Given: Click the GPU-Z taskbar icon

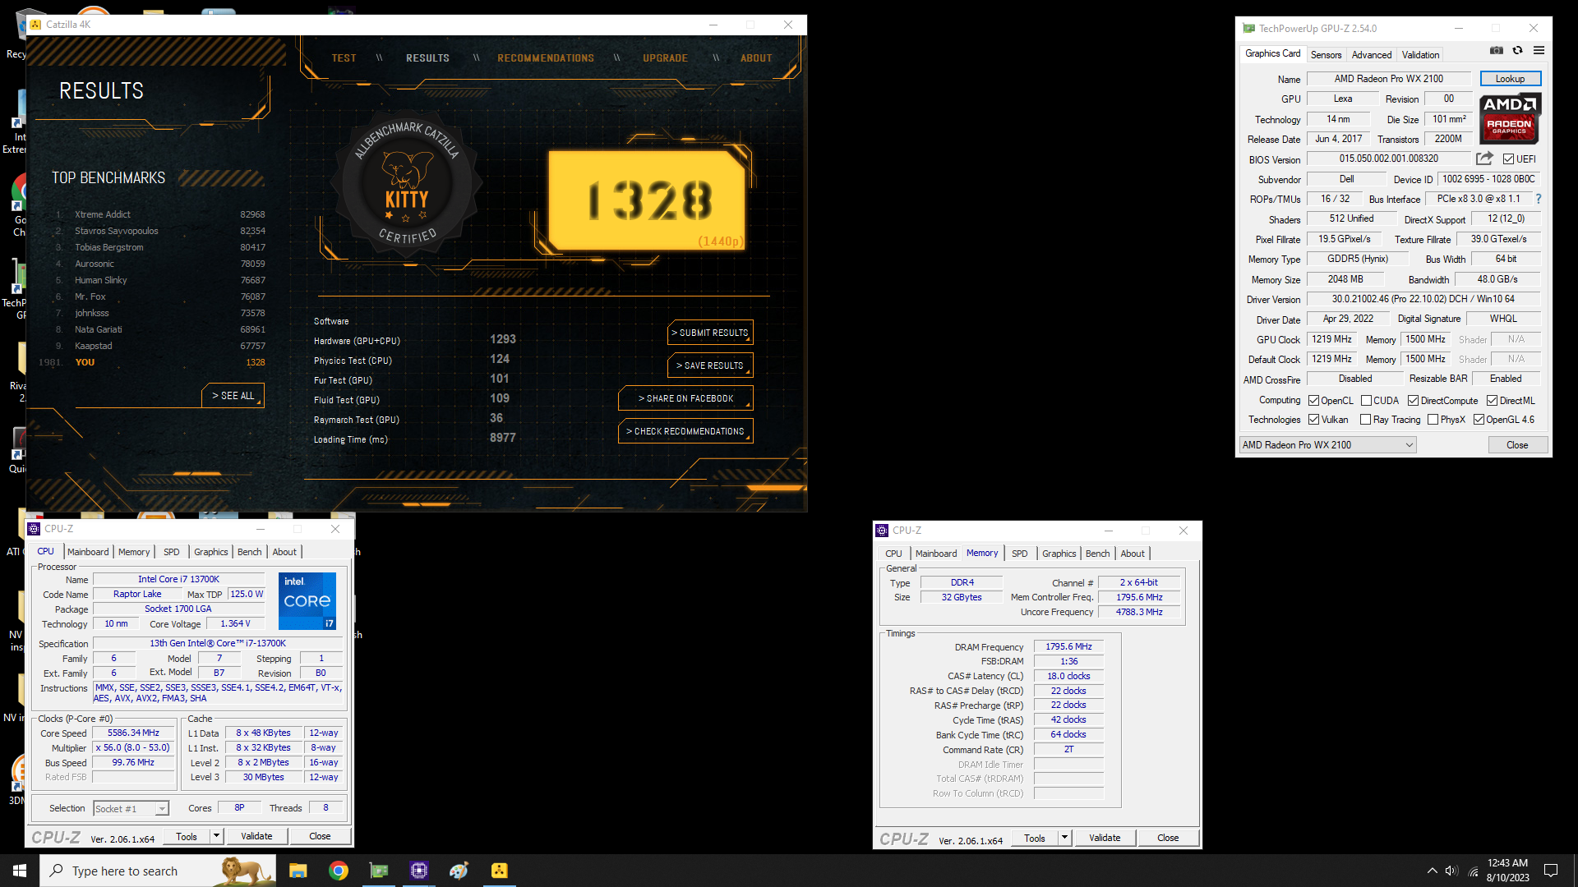Looking at the screenshot, I should 379,871.
